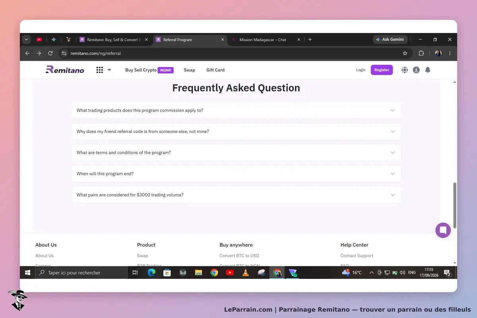Screen dimensions: 477x318
Task: Open the language globe icon
Action: 405,70
